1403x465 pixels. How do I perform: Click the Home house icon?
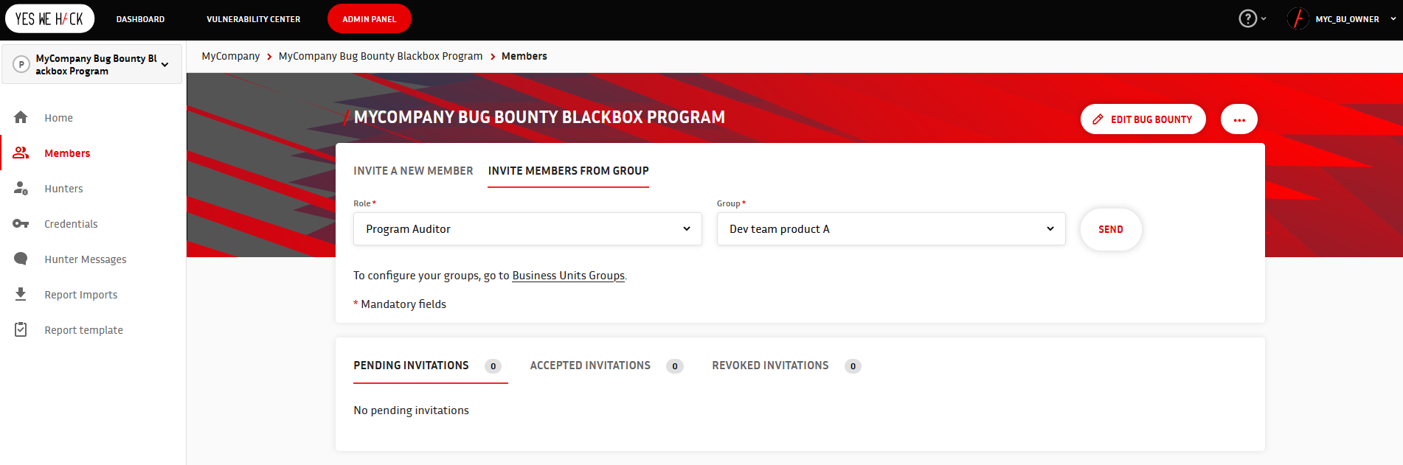pos(21,117)
